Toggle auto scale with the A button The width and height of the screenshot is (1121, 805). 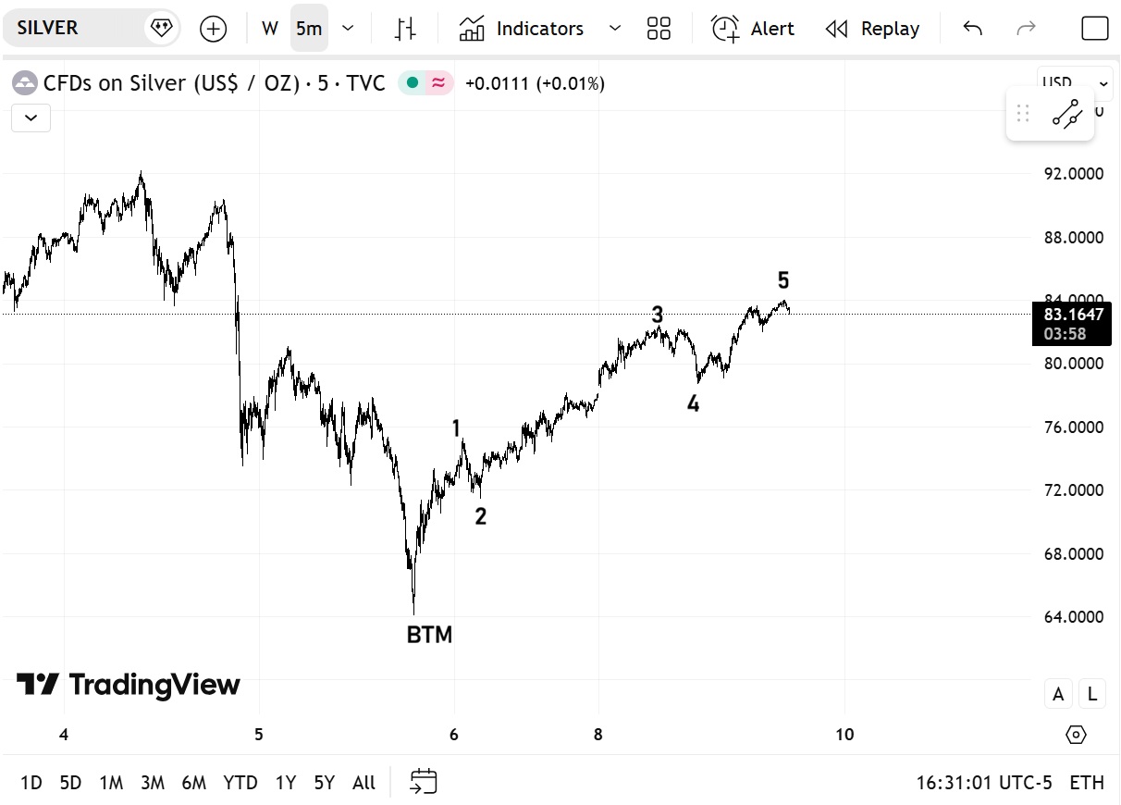coord(1058,694)
